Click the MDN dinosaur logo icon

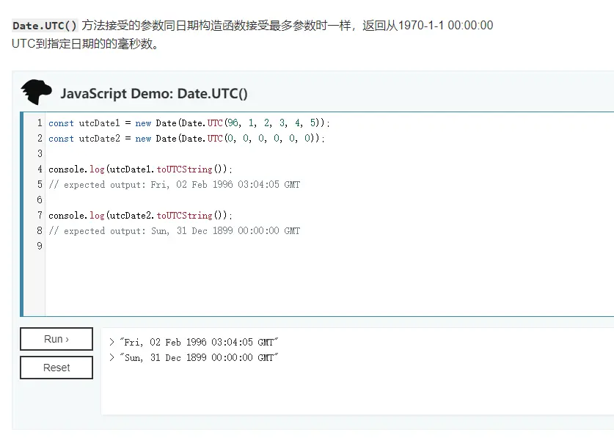pos(36,92)
